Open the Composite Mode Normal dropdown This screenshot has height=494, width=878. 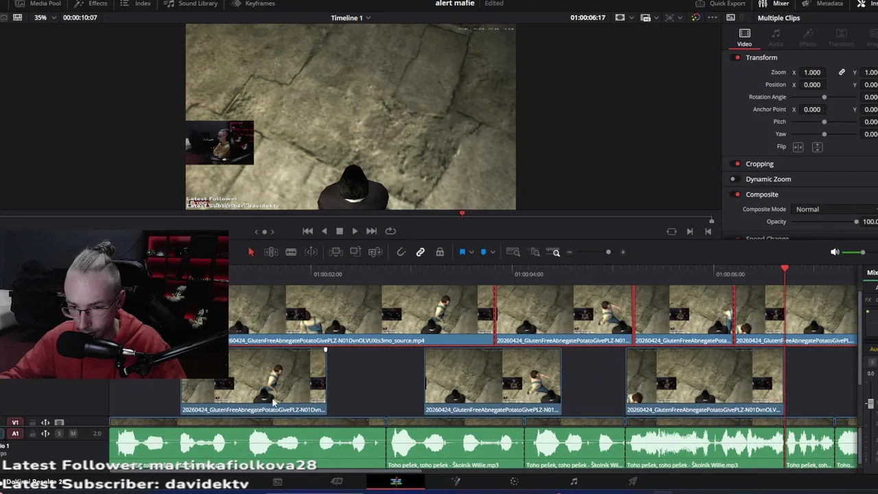(834, 209)
